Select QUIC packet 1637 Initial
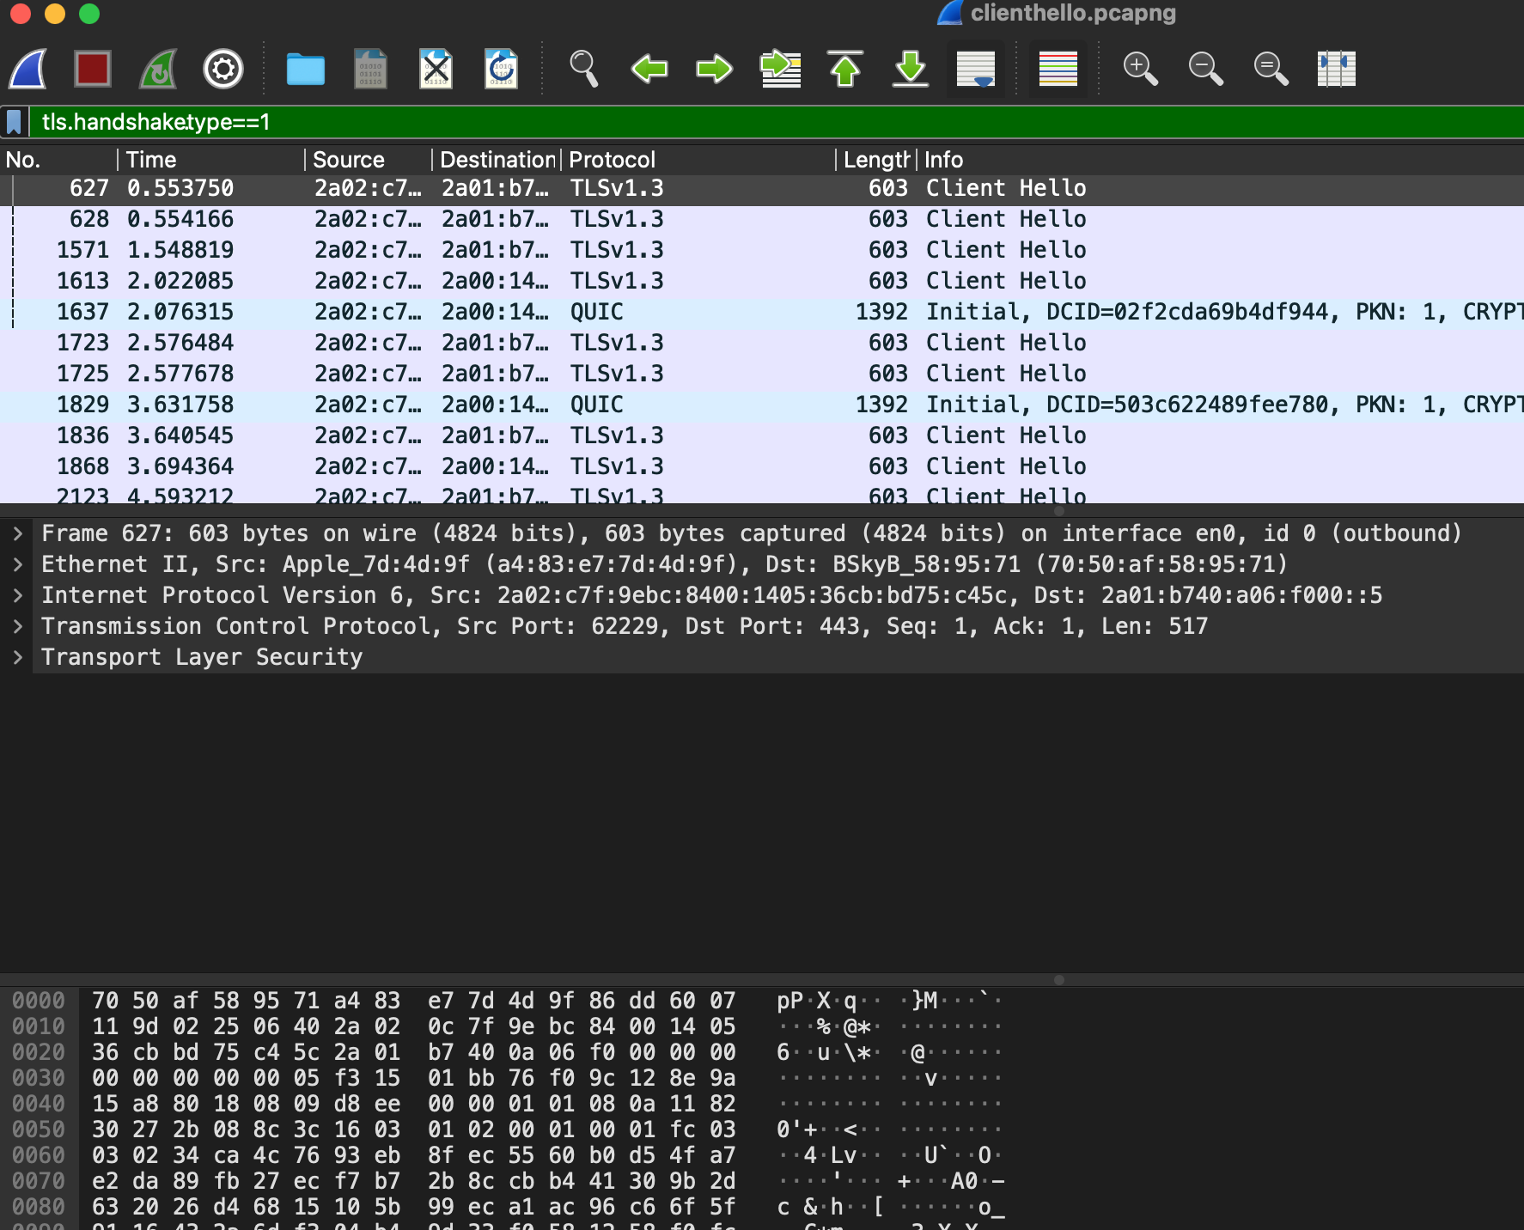The height and width of the screenshot is (1230, 1524). [762, 312]
